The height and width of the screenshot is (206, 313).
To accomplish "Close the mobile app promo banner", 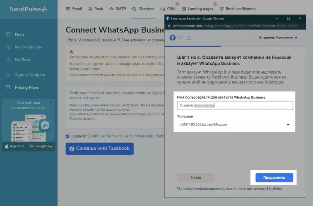I will [x=51, y=102].
